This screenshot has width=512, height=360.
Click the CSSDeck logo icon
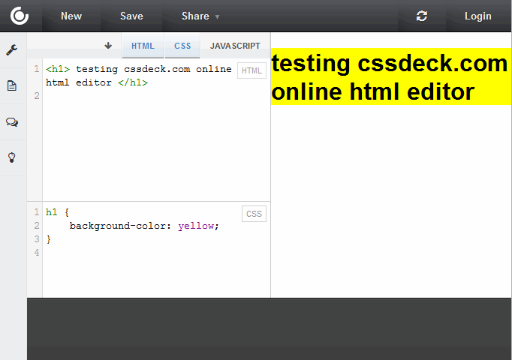20,16
